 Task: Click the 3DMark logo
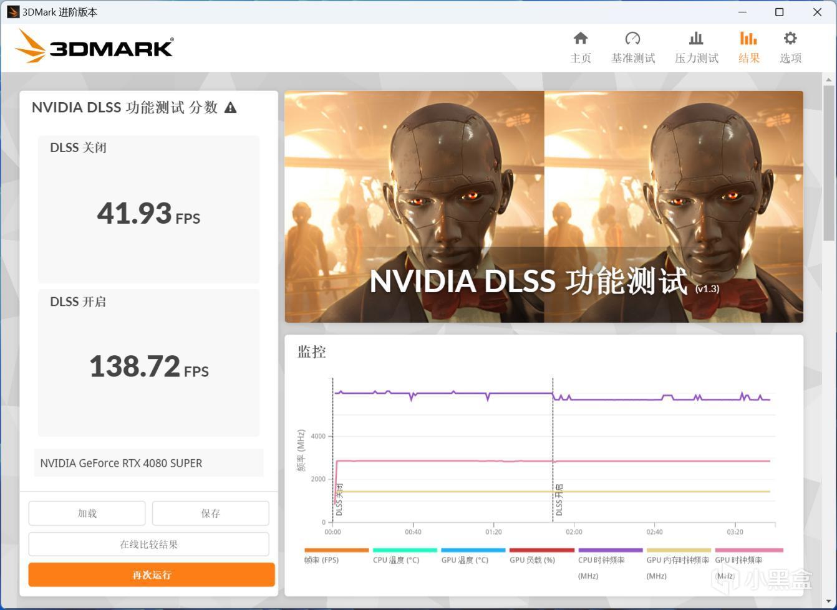tap(94, 47)
